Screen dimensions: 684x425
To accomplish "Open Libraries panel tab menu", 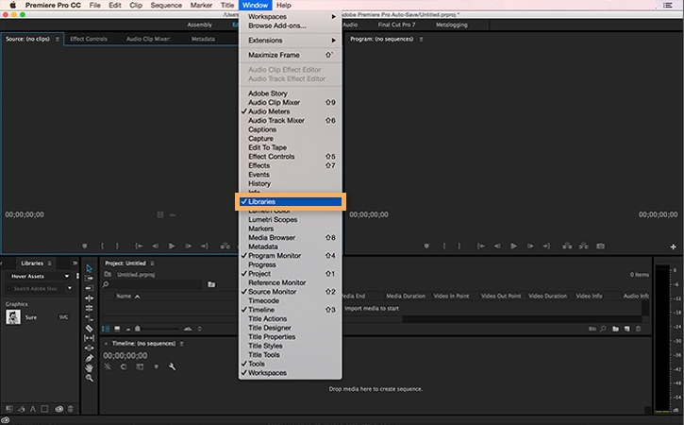I will click(49, 263).
